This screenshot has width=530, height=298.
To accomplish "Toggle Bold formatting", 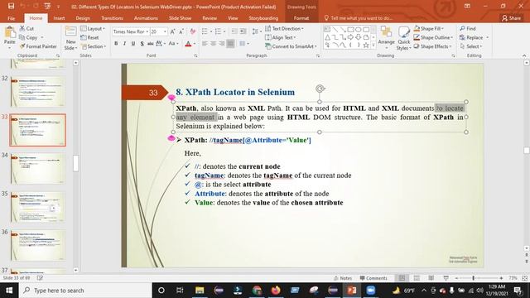I will tap(116, 44).
